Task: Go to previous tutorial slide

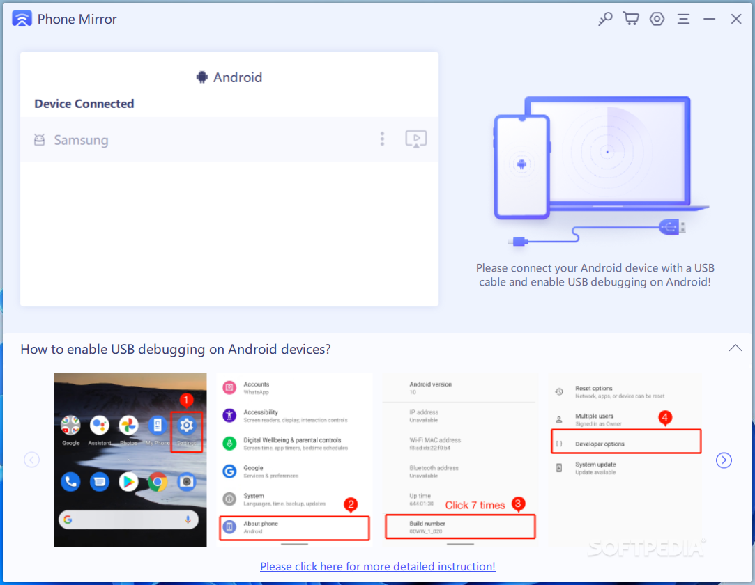Action: coord(32,460)
